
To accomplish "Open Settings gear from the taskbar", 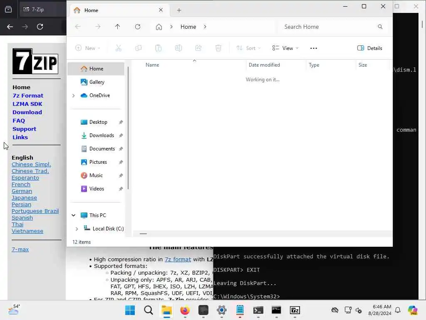I will pyautogui.click(x=222, y=310).
